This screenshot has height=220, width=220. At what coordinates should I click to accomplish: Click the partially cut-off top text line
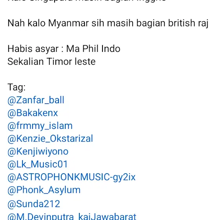(x=87, y=1)
